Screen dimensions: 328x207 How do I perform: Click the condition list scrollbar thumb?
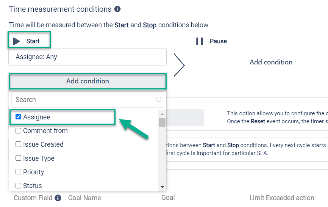coord(162,122)
